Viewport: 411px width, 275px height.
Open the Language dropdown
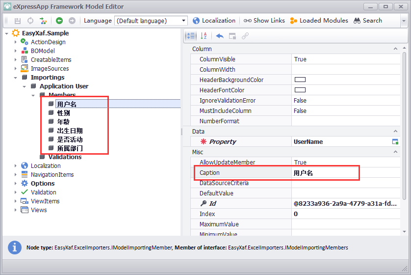pos(184,21)
